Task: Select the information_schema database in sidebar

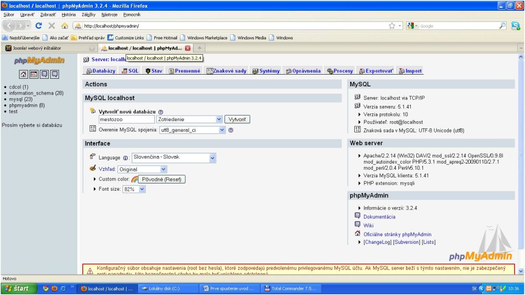Action: tap(36, 93)
